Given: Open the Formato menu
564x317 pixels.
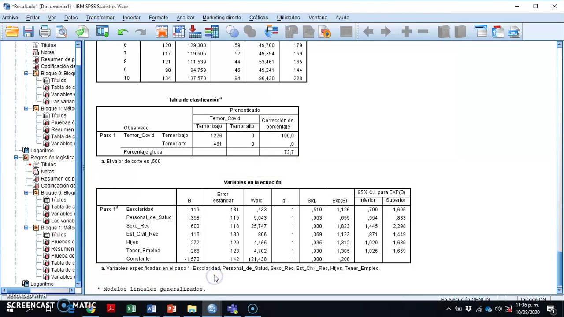Looking at the screenshot, I should point(158,18).
